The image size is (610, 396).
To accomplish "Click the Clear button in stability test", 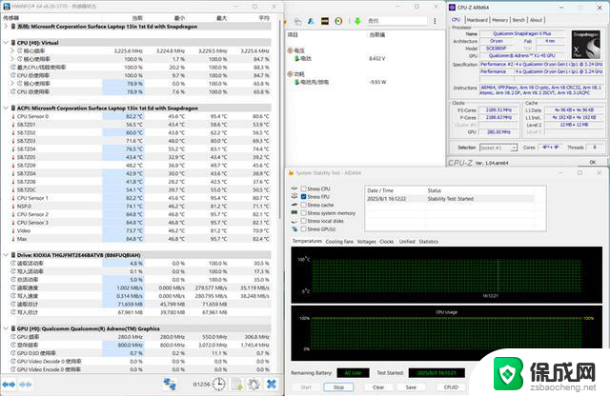I will [x=378, y=387].
